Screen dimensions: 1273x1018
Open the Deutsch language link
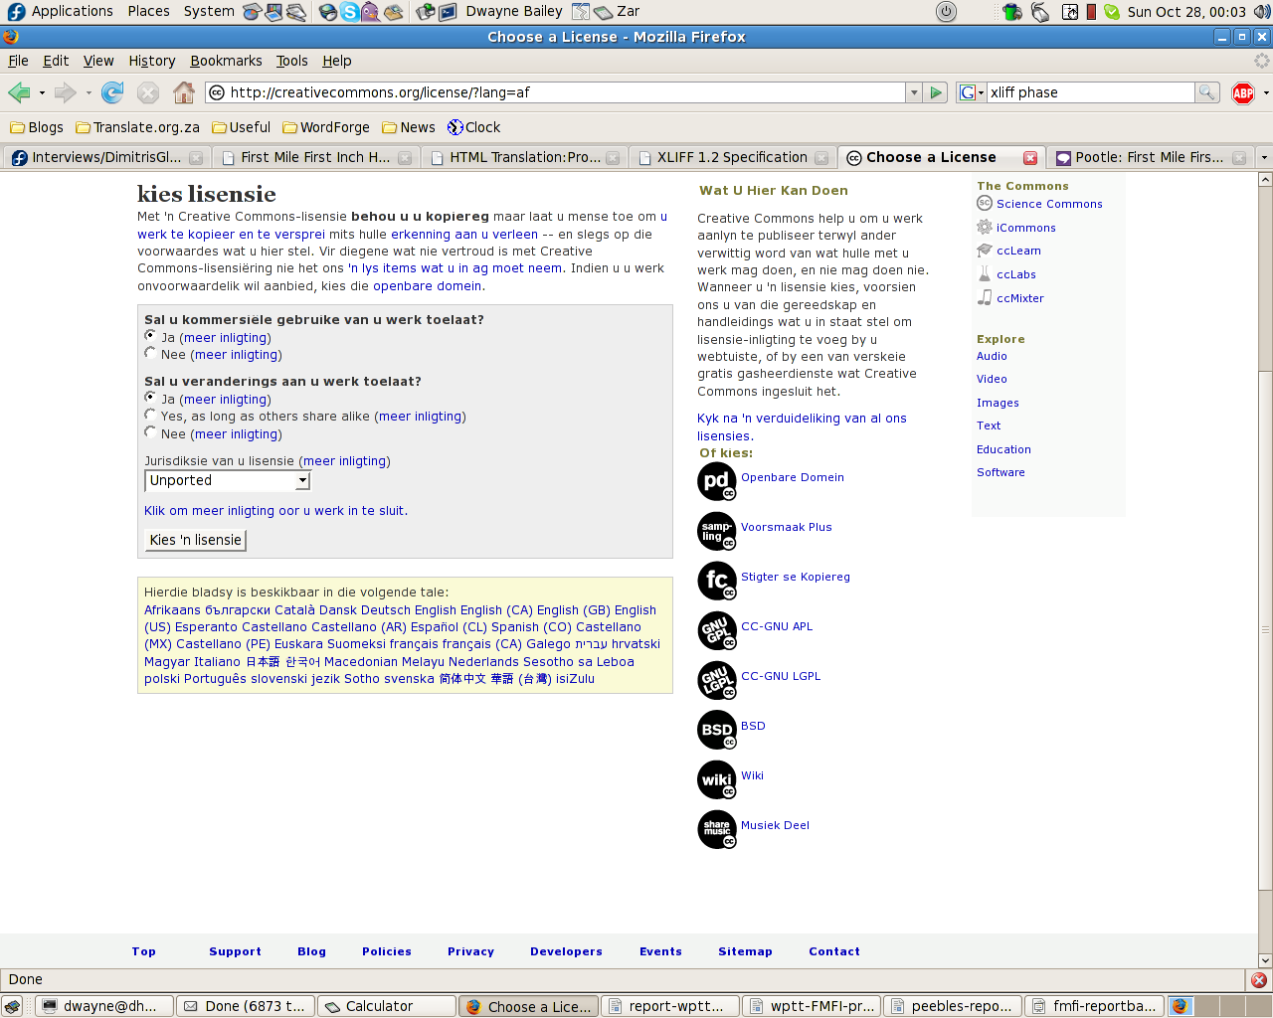(386, 610)
